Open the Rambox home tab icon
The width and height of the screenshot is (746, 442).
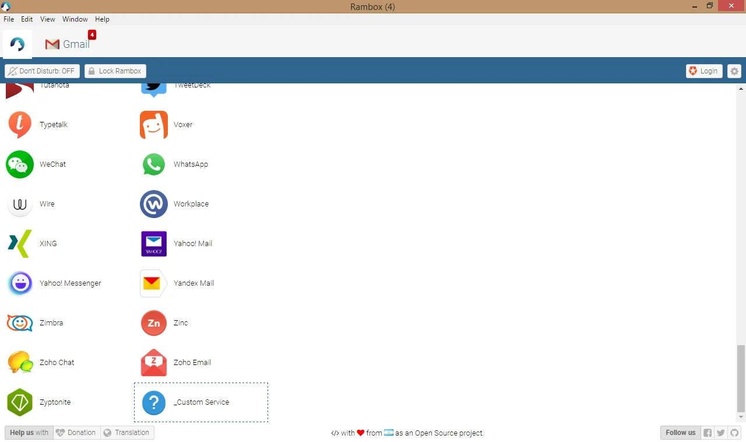17,44
